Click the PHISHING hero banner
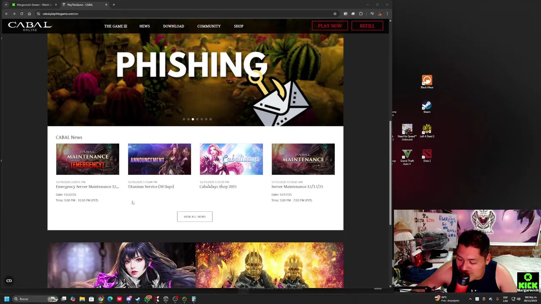 (x=195, y=80)
